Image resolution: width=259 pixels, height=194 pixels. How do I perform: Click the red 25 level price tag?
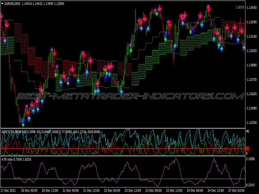(x=247, y=149)
